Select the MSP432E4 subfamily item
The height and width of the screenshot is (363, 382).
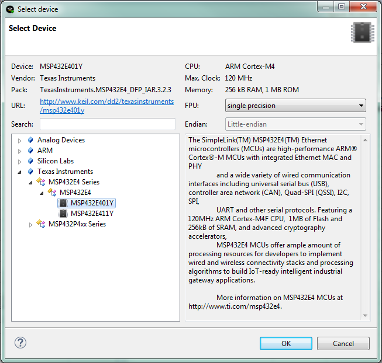click(x=75, y=193)
